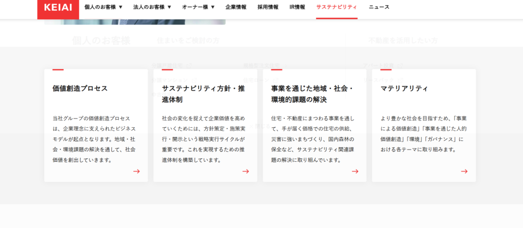This screenshot has width=523, height=228.
Task: Click arrow icon on 価値創造プロセス card
Action: 136,172
